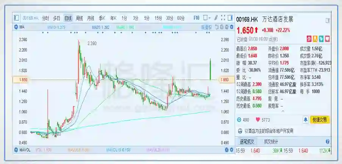This screenshot has width=342, height=164.
Task: Click the heart favorite icon 5773
Action: tap(258, 120)
